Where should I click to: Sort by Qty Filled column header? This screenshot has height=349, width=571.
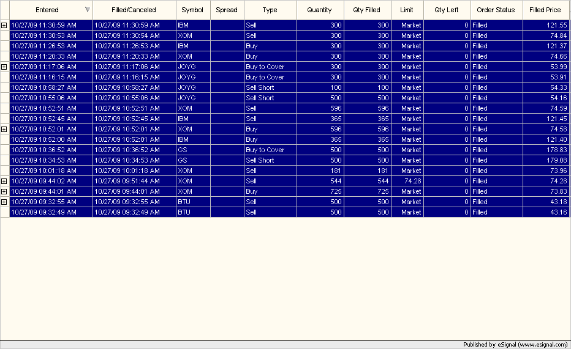[x=367, y=10]
